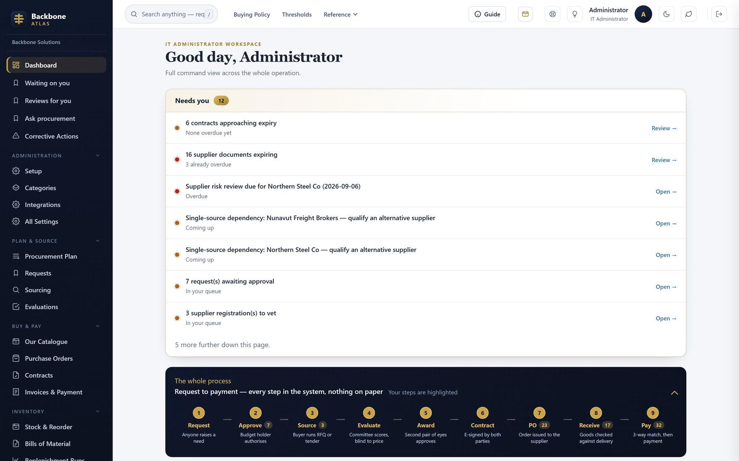Click the Needs you count badge 12
This screenshot has width=739, height=461.
(221, 101)
